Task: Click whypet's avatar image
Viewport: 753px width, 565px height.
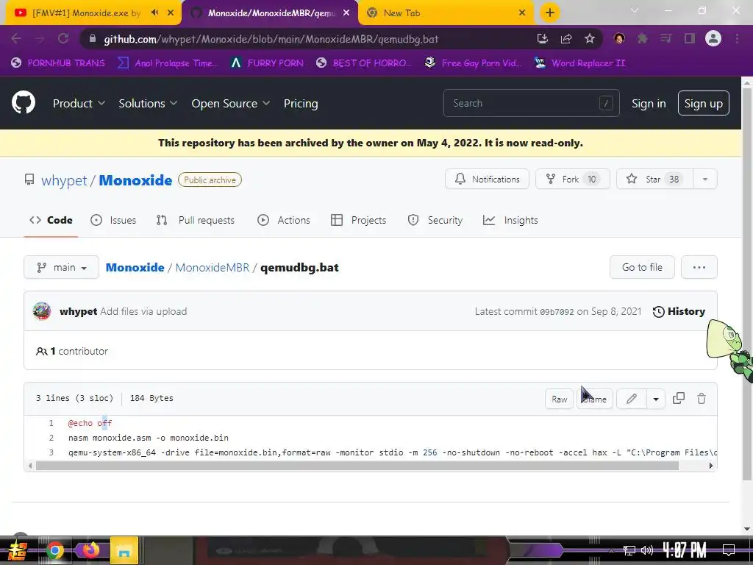Action: tap(42, 311)
